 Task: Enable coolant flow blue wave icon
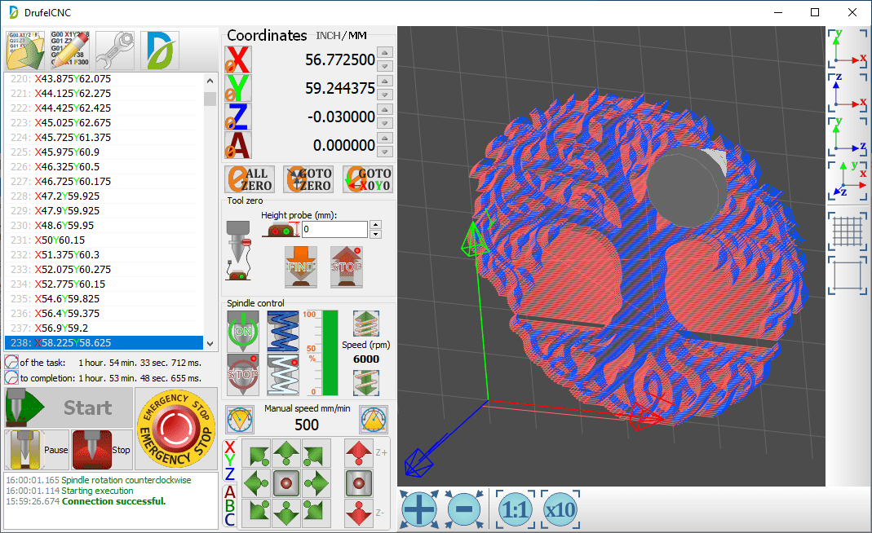(283, 331)
